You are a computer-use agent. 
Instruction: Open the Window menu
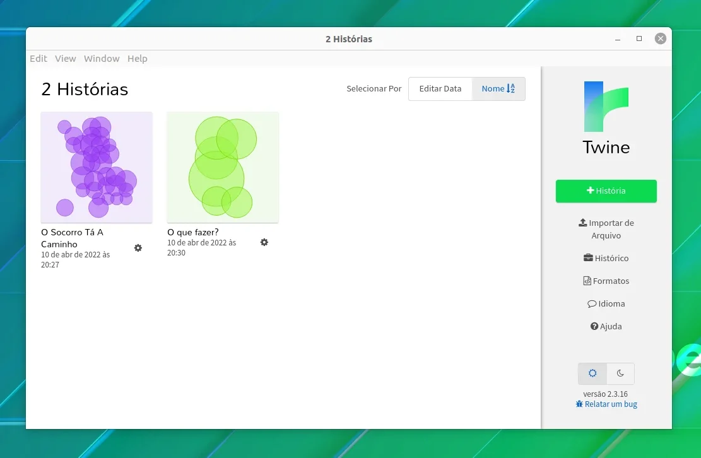[102, 59]
